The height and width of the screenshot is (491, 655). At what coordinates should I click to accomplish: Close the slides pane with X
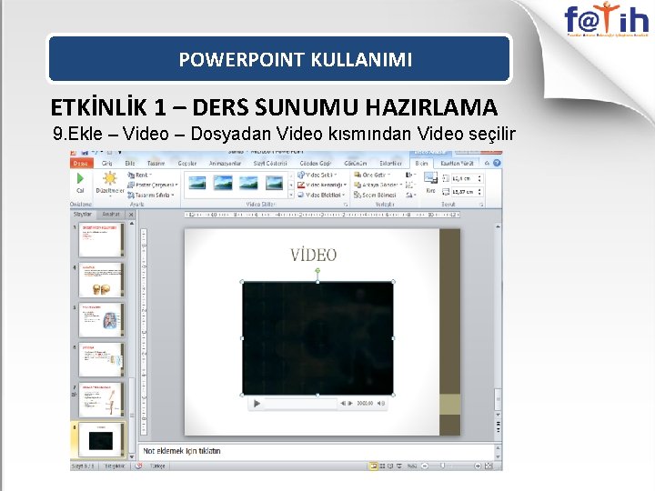[x=131, y=215]
